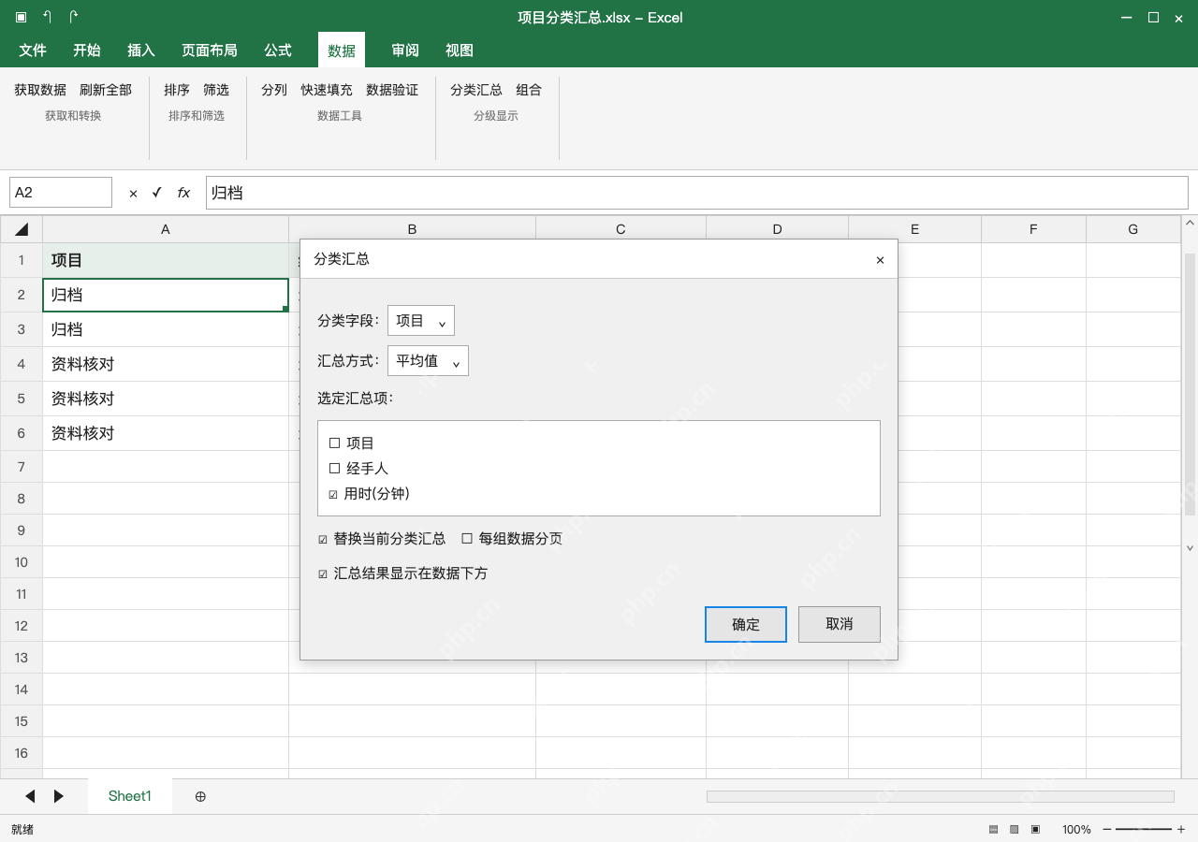The image size is (1198, 842).
Task: Click the Name Box showing A2
Action: tap(61, 193)
